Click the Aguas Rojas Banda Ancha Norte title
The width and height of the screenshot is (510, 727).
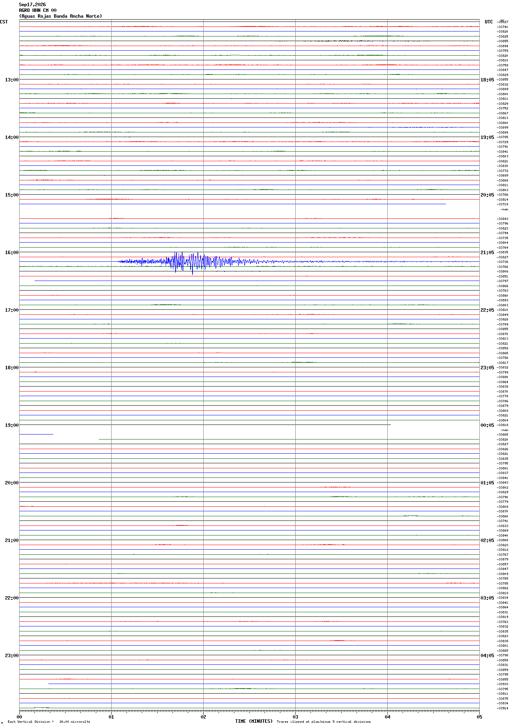(61, 16)
